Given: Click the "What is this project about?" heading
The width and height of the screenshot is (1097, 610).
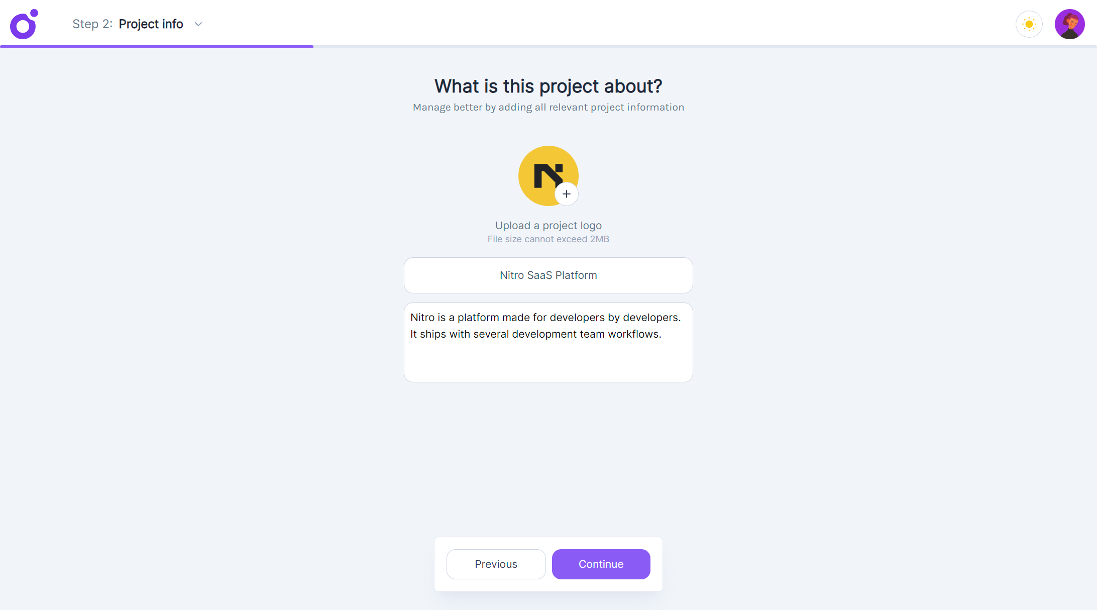Looking at the screenshot, I should click(548, 86).
